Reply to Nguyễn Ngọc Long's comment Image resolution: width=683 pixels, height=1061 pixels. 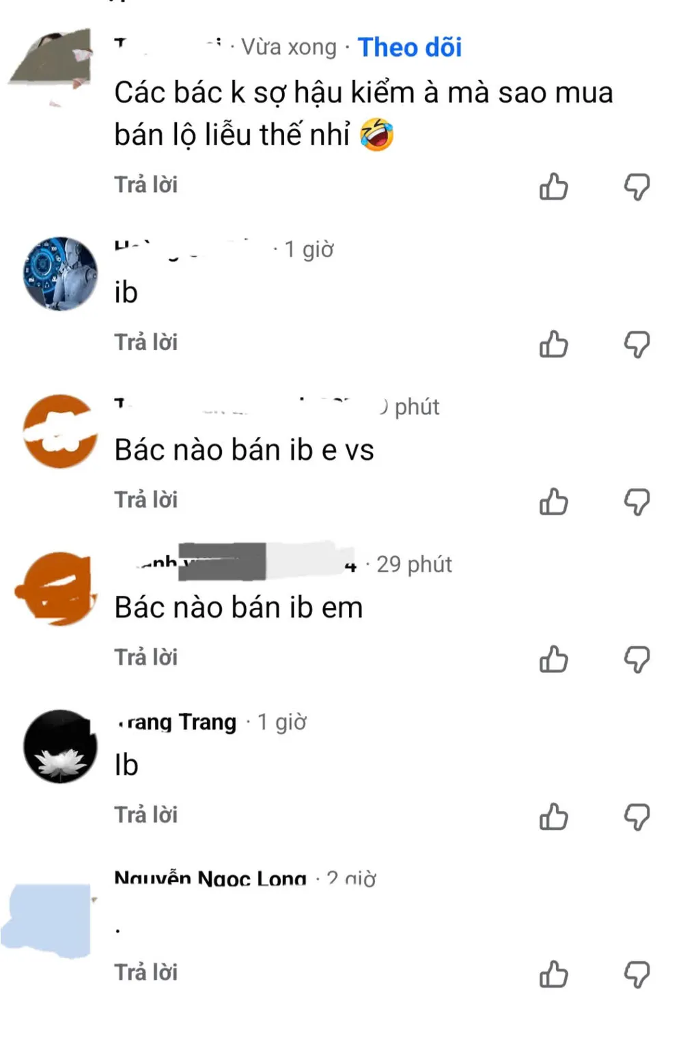click(x=145, y=972)
